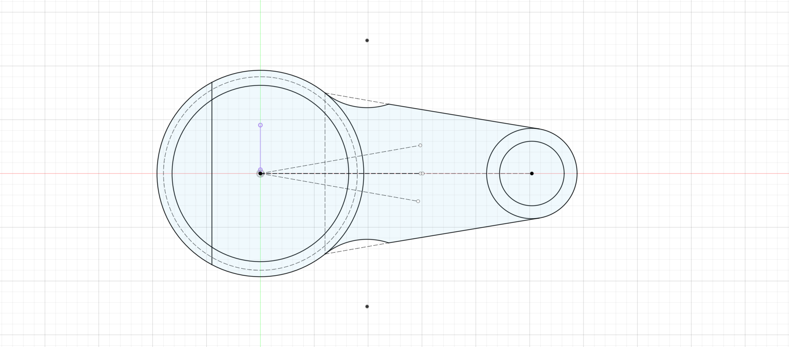Select the lower straight edge of the arm
The height and width of the screenshot is (347, 789).
[464, 231]
